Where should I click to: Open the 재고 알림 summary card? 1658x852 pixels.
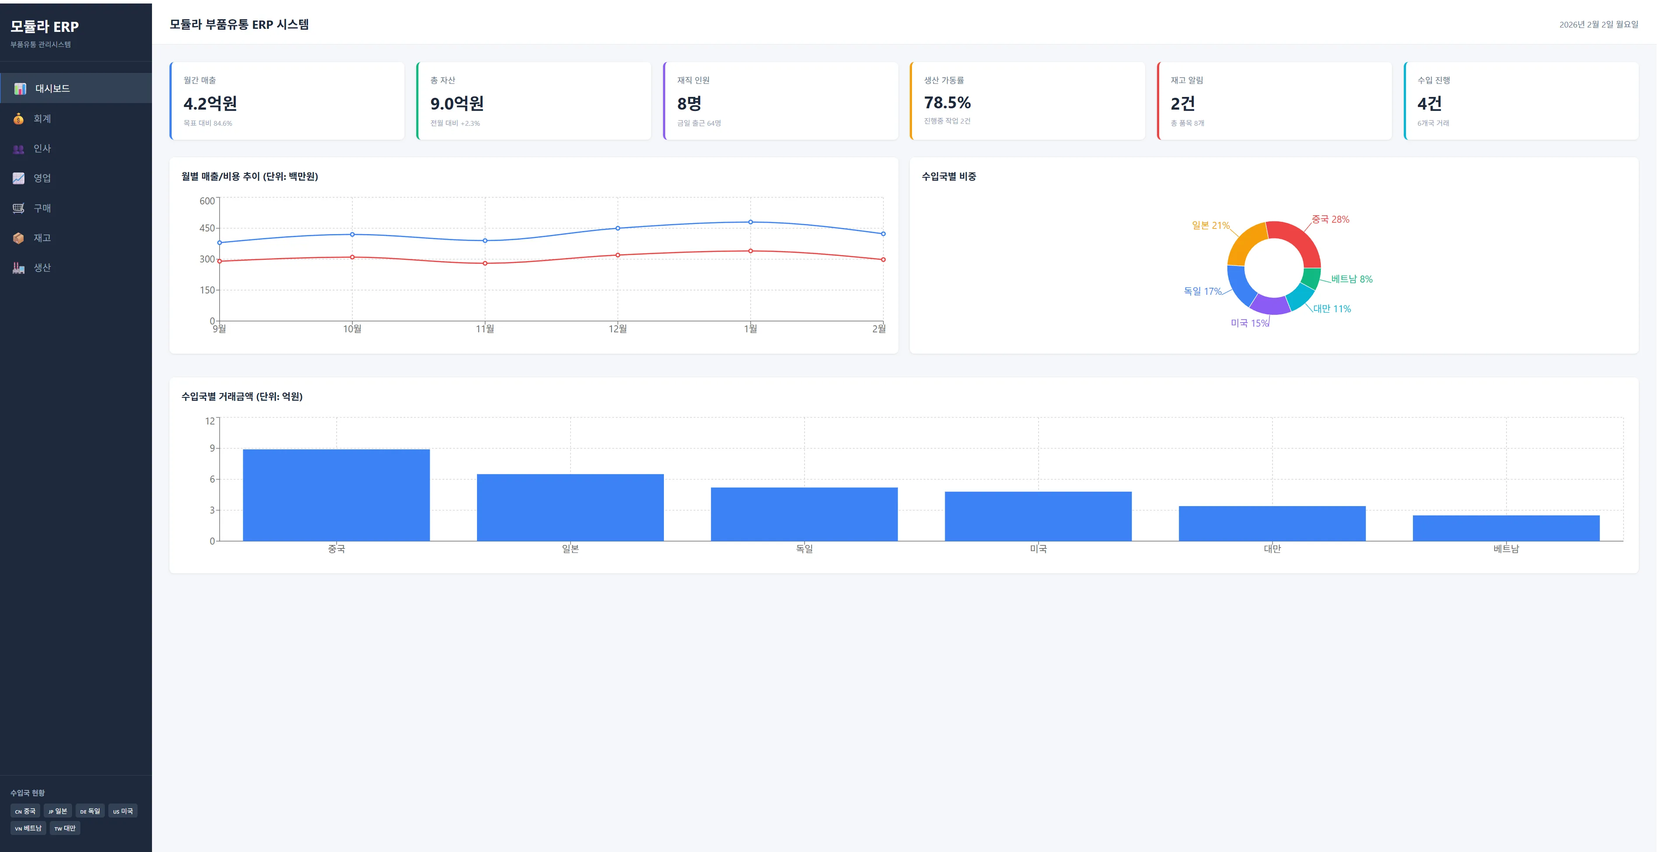[1275, 101]
